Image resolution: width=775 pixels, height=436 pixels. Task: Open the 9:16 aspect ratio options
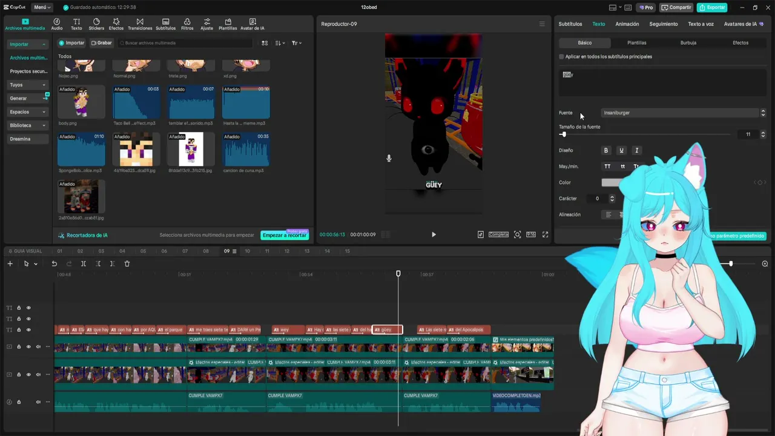pos(531,234)
